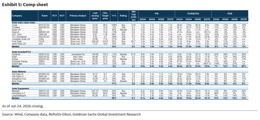Select the 'Maxwell' company name
Screen dimensions: 260x120
(16, 91)
